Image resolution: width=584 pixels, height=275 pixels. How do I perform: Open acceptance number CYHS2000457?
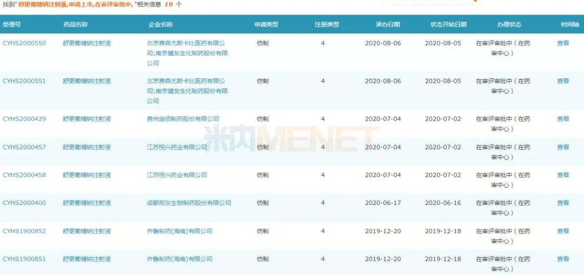(24, 147)
